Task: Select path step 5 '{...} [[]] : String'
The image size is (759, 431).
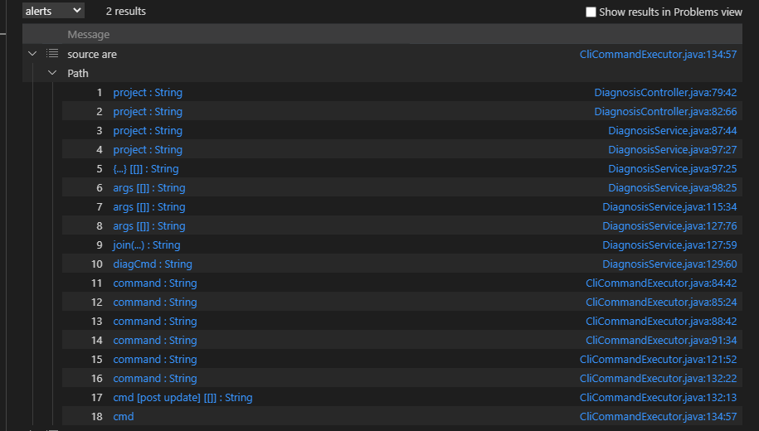Action: click(x=146, y=168)
